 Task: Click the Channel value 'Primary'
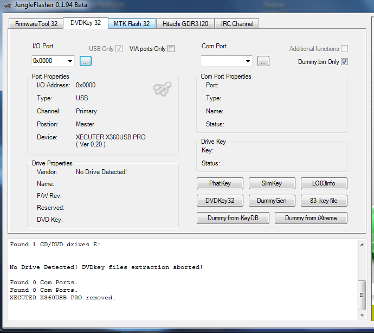86,111
